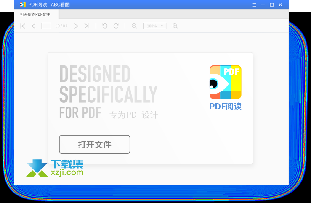Close the PDF阅读 window
Viewport: 311px width, 203px height.
click(x=280, y=5)
